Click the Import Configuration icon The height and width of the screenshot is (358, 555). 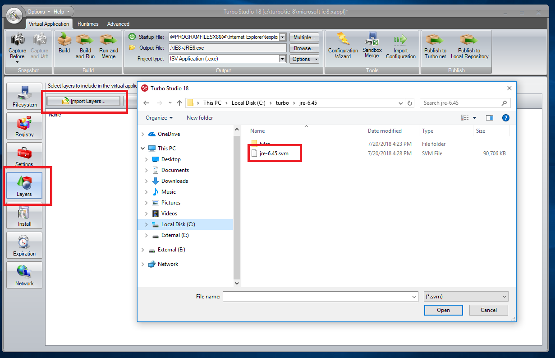pos(401,46)
